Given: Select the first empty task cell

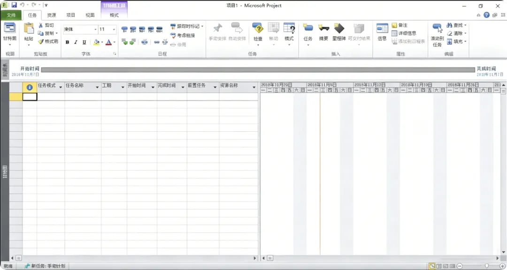Looking at the screenshot, I should pos(30,97).
